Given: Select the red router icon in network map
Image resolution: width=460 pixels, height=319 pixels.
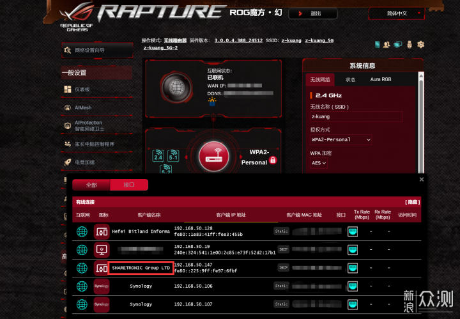Looking at the screenshot, I should coord(214,156).
